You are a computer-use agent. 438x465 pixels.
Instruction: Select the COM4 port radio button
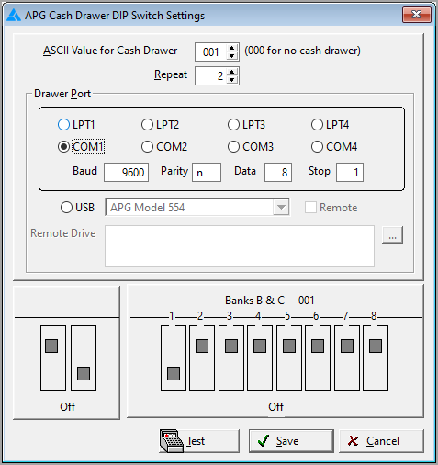pyautogui.click(x=334, y=147)
